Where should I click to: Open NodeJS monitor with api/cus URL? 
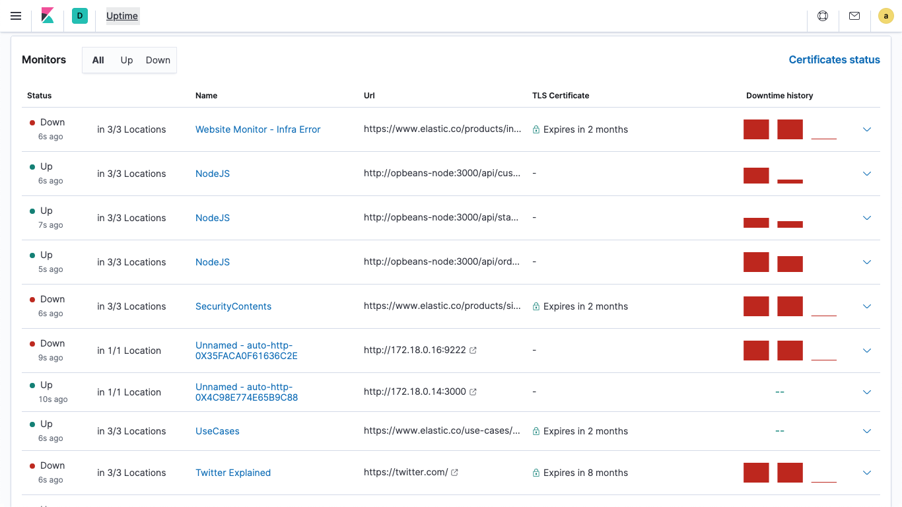(213, 174)
